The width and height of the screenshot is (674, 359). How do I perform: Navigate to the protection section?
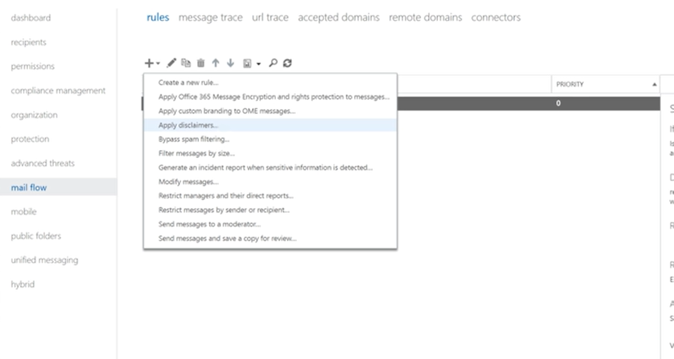click(30, 139)
